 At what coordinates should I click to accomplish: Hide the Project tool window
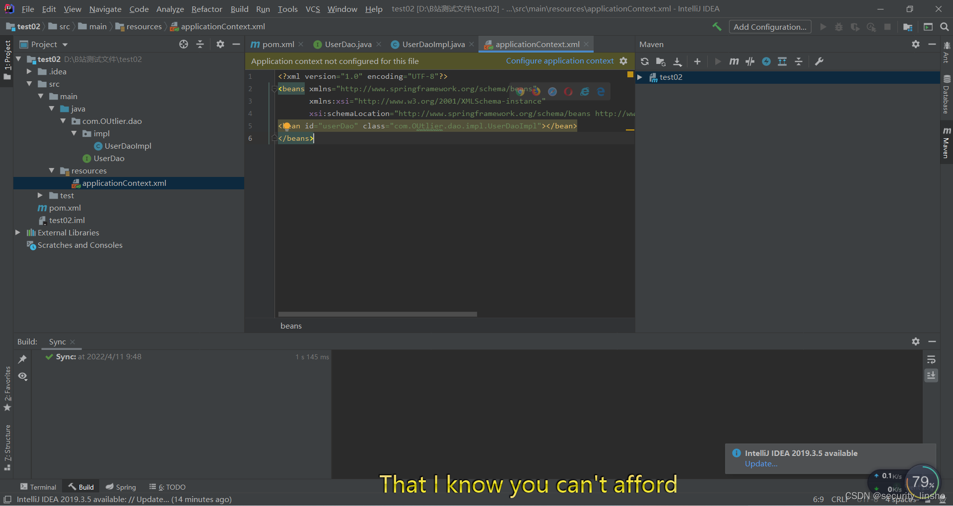(x=236, y=44)
